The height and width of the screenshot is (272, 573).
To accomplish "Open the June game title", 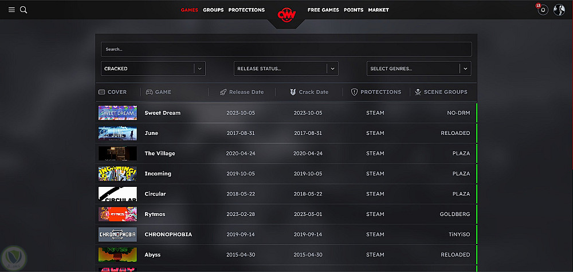I will pos(151,133).
